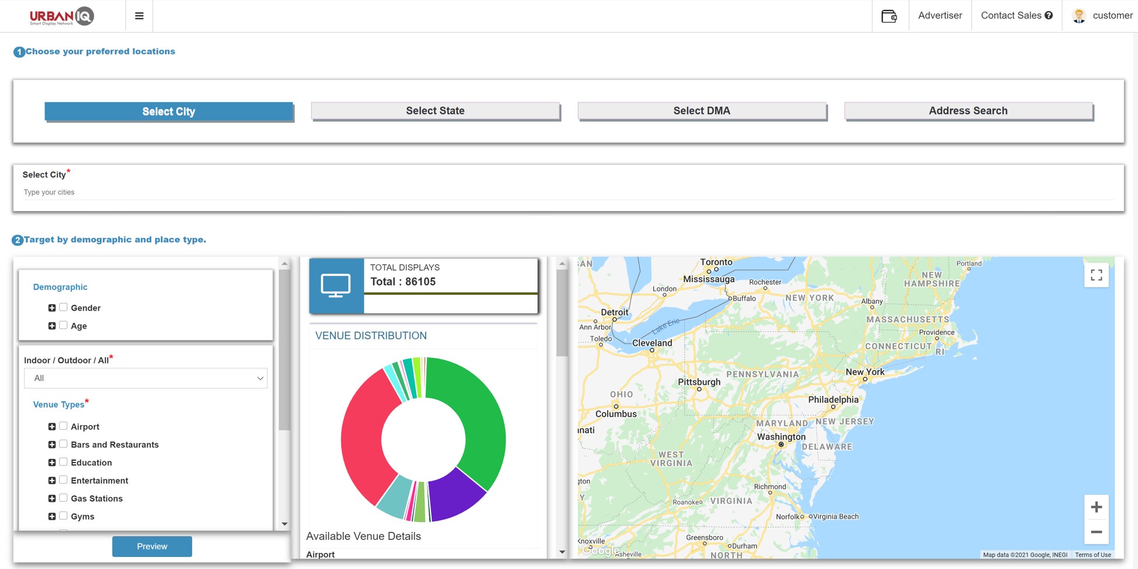Click the New York city label on map

[x=865, y=372]
